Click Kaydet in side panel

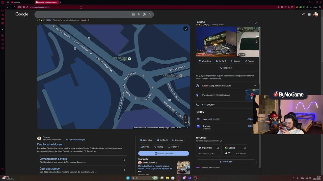tap(236, 61)
